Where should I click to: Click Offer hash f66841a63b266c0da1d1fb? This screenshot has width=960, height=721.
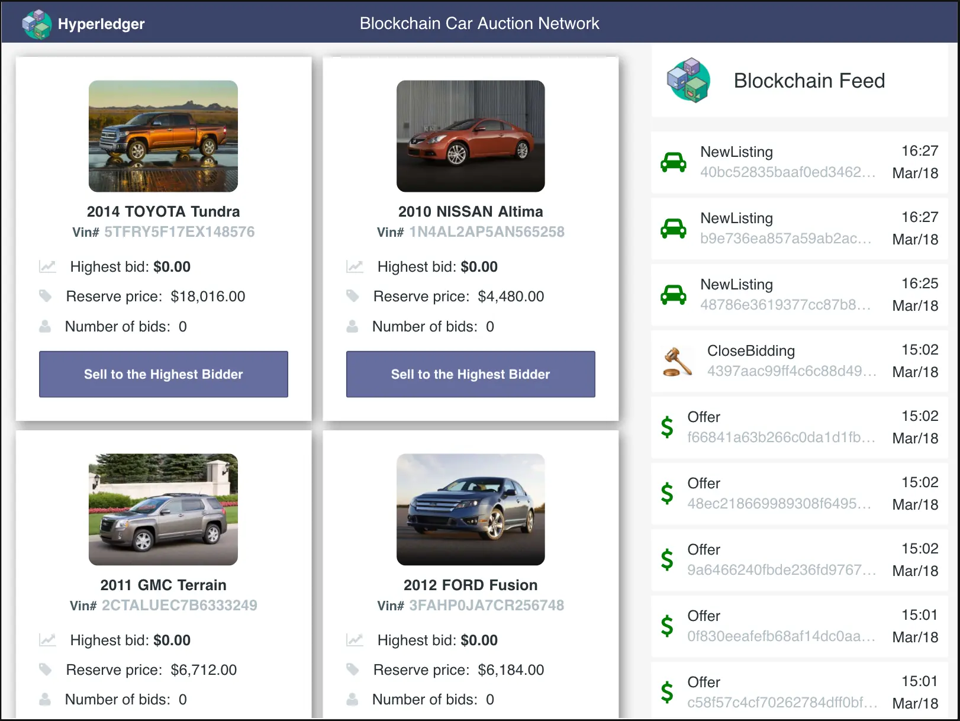(x=781, y=437)
